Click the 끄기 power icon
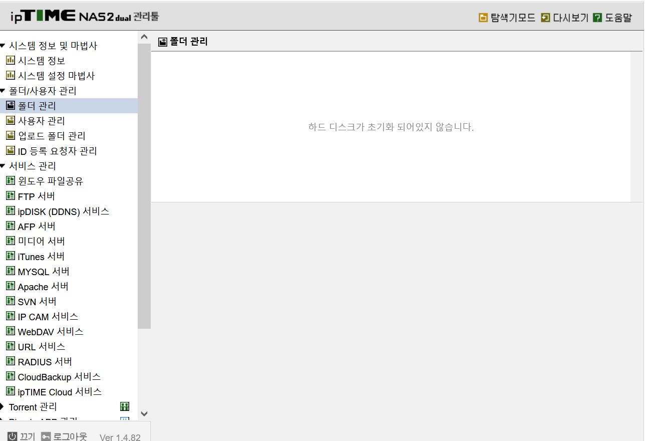Screen dimensions: 653x441 click(13, 436)
